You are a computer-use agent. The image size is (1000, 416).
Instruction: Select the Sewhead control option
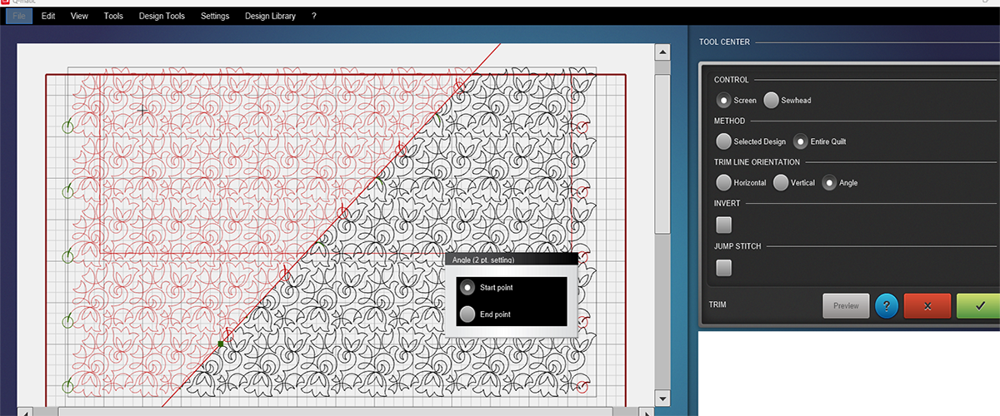[x=772, y=100]
